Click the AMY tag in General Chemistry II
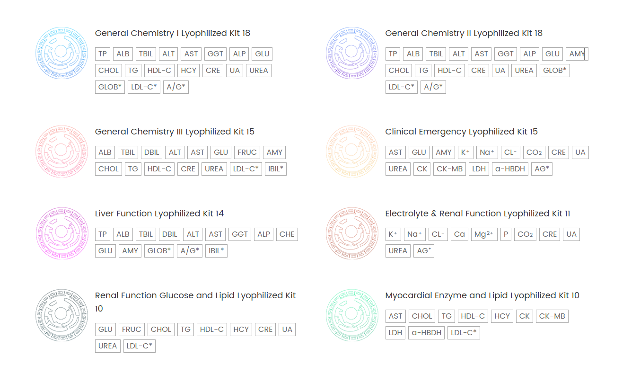 pyautogui.click(x=577, y=54)
